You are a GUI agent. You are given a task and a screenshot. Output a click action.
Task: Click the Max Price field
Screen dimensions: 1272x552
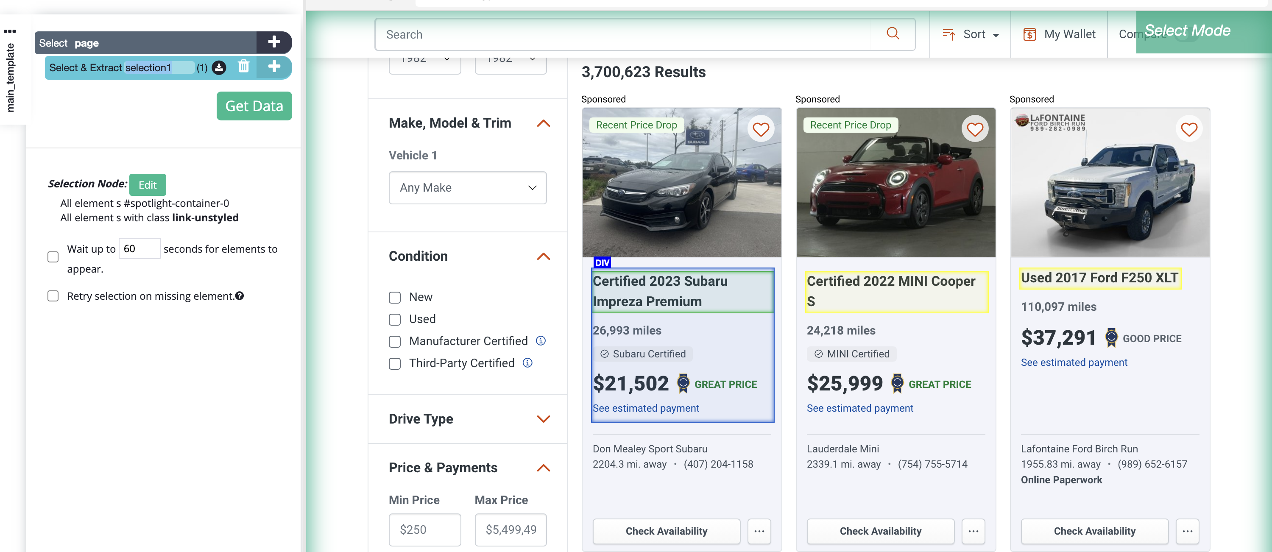point(510,529)
